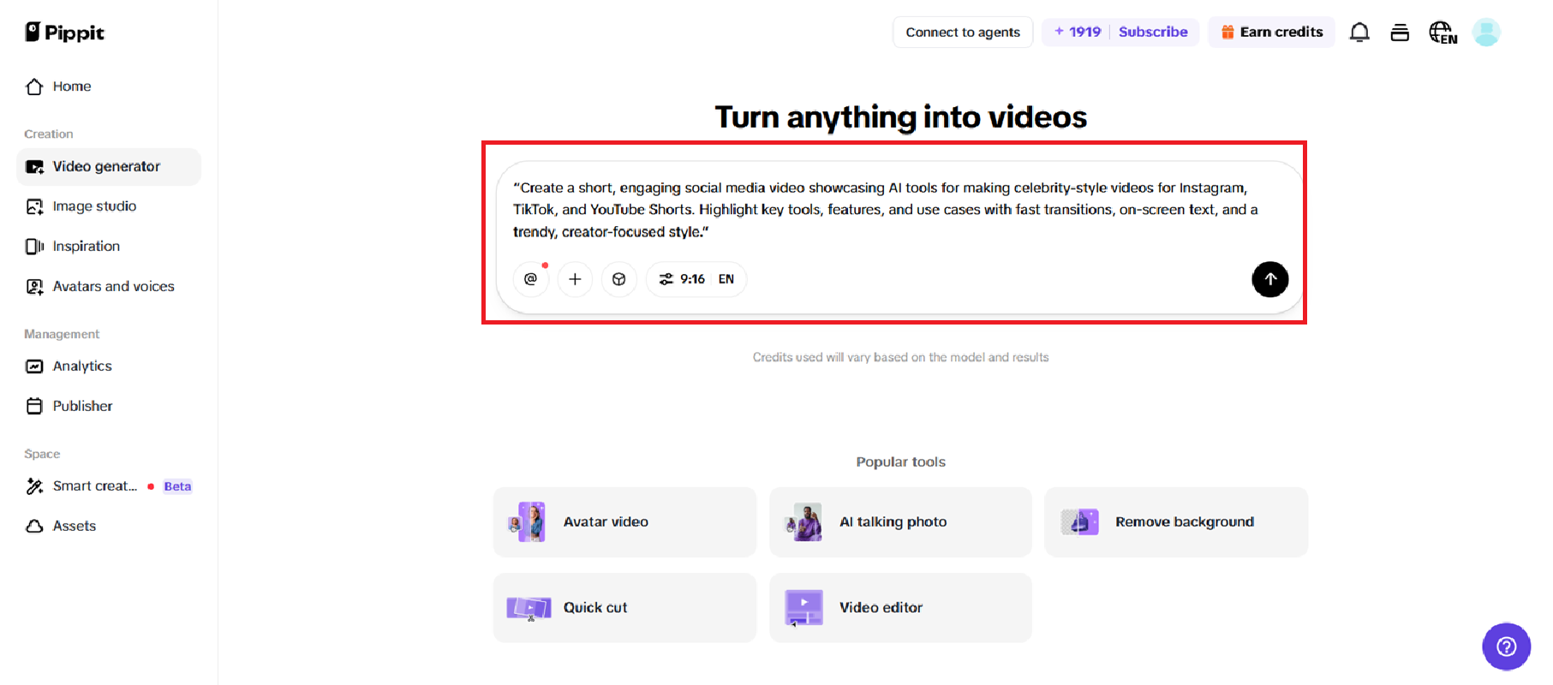Click the Inspiration icon
The width and height of the screenshot is (1553, 685).
(34, 247)
